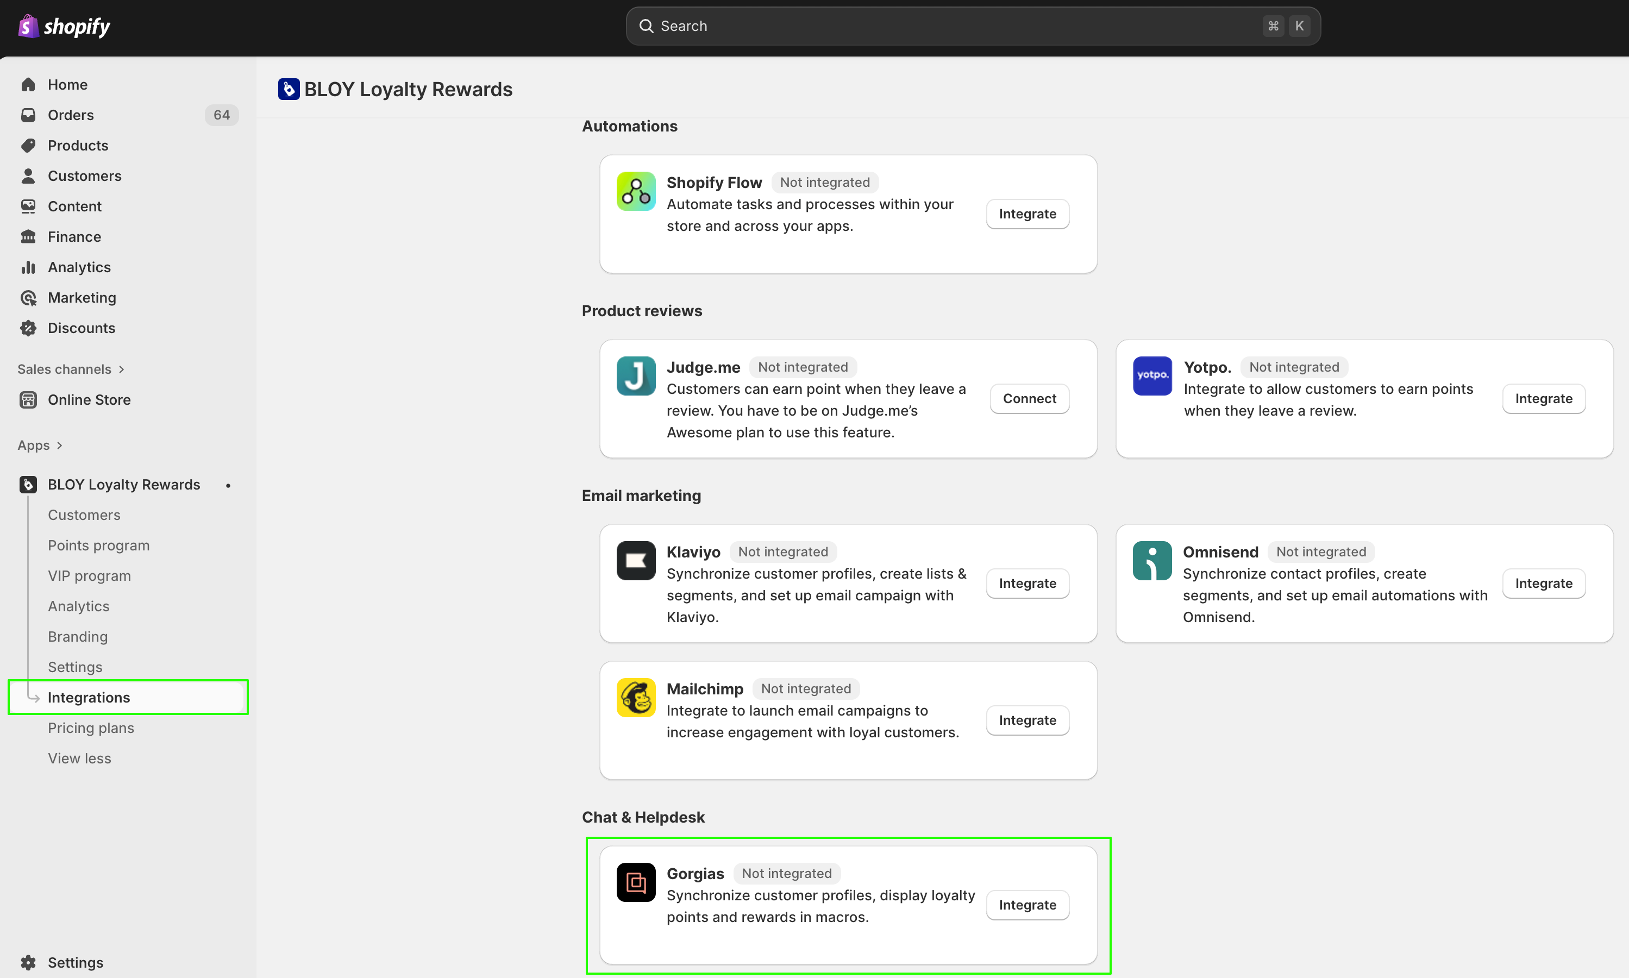Click the Content icon

coord(28,206)
